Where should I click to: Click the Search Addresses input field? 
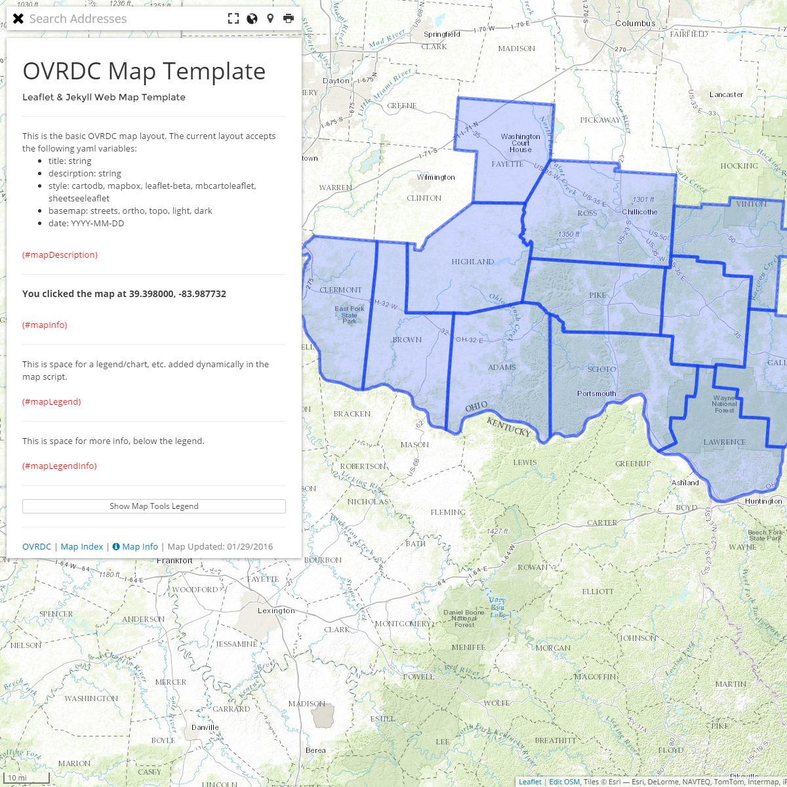[125, 19]
